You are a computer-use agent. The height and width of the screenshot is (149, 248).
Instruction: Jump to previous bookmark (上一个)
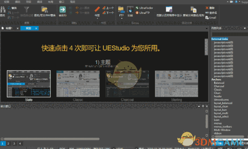[x=108, y=8]
